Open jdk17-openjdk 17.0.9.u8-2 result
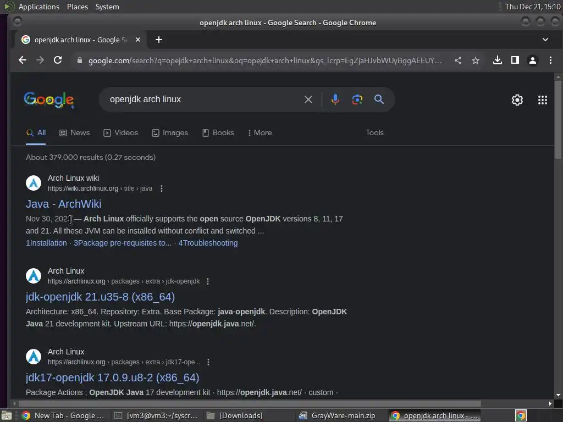This screenshot has height=422, width=563. pyautogui.click(x=112, y=377)
